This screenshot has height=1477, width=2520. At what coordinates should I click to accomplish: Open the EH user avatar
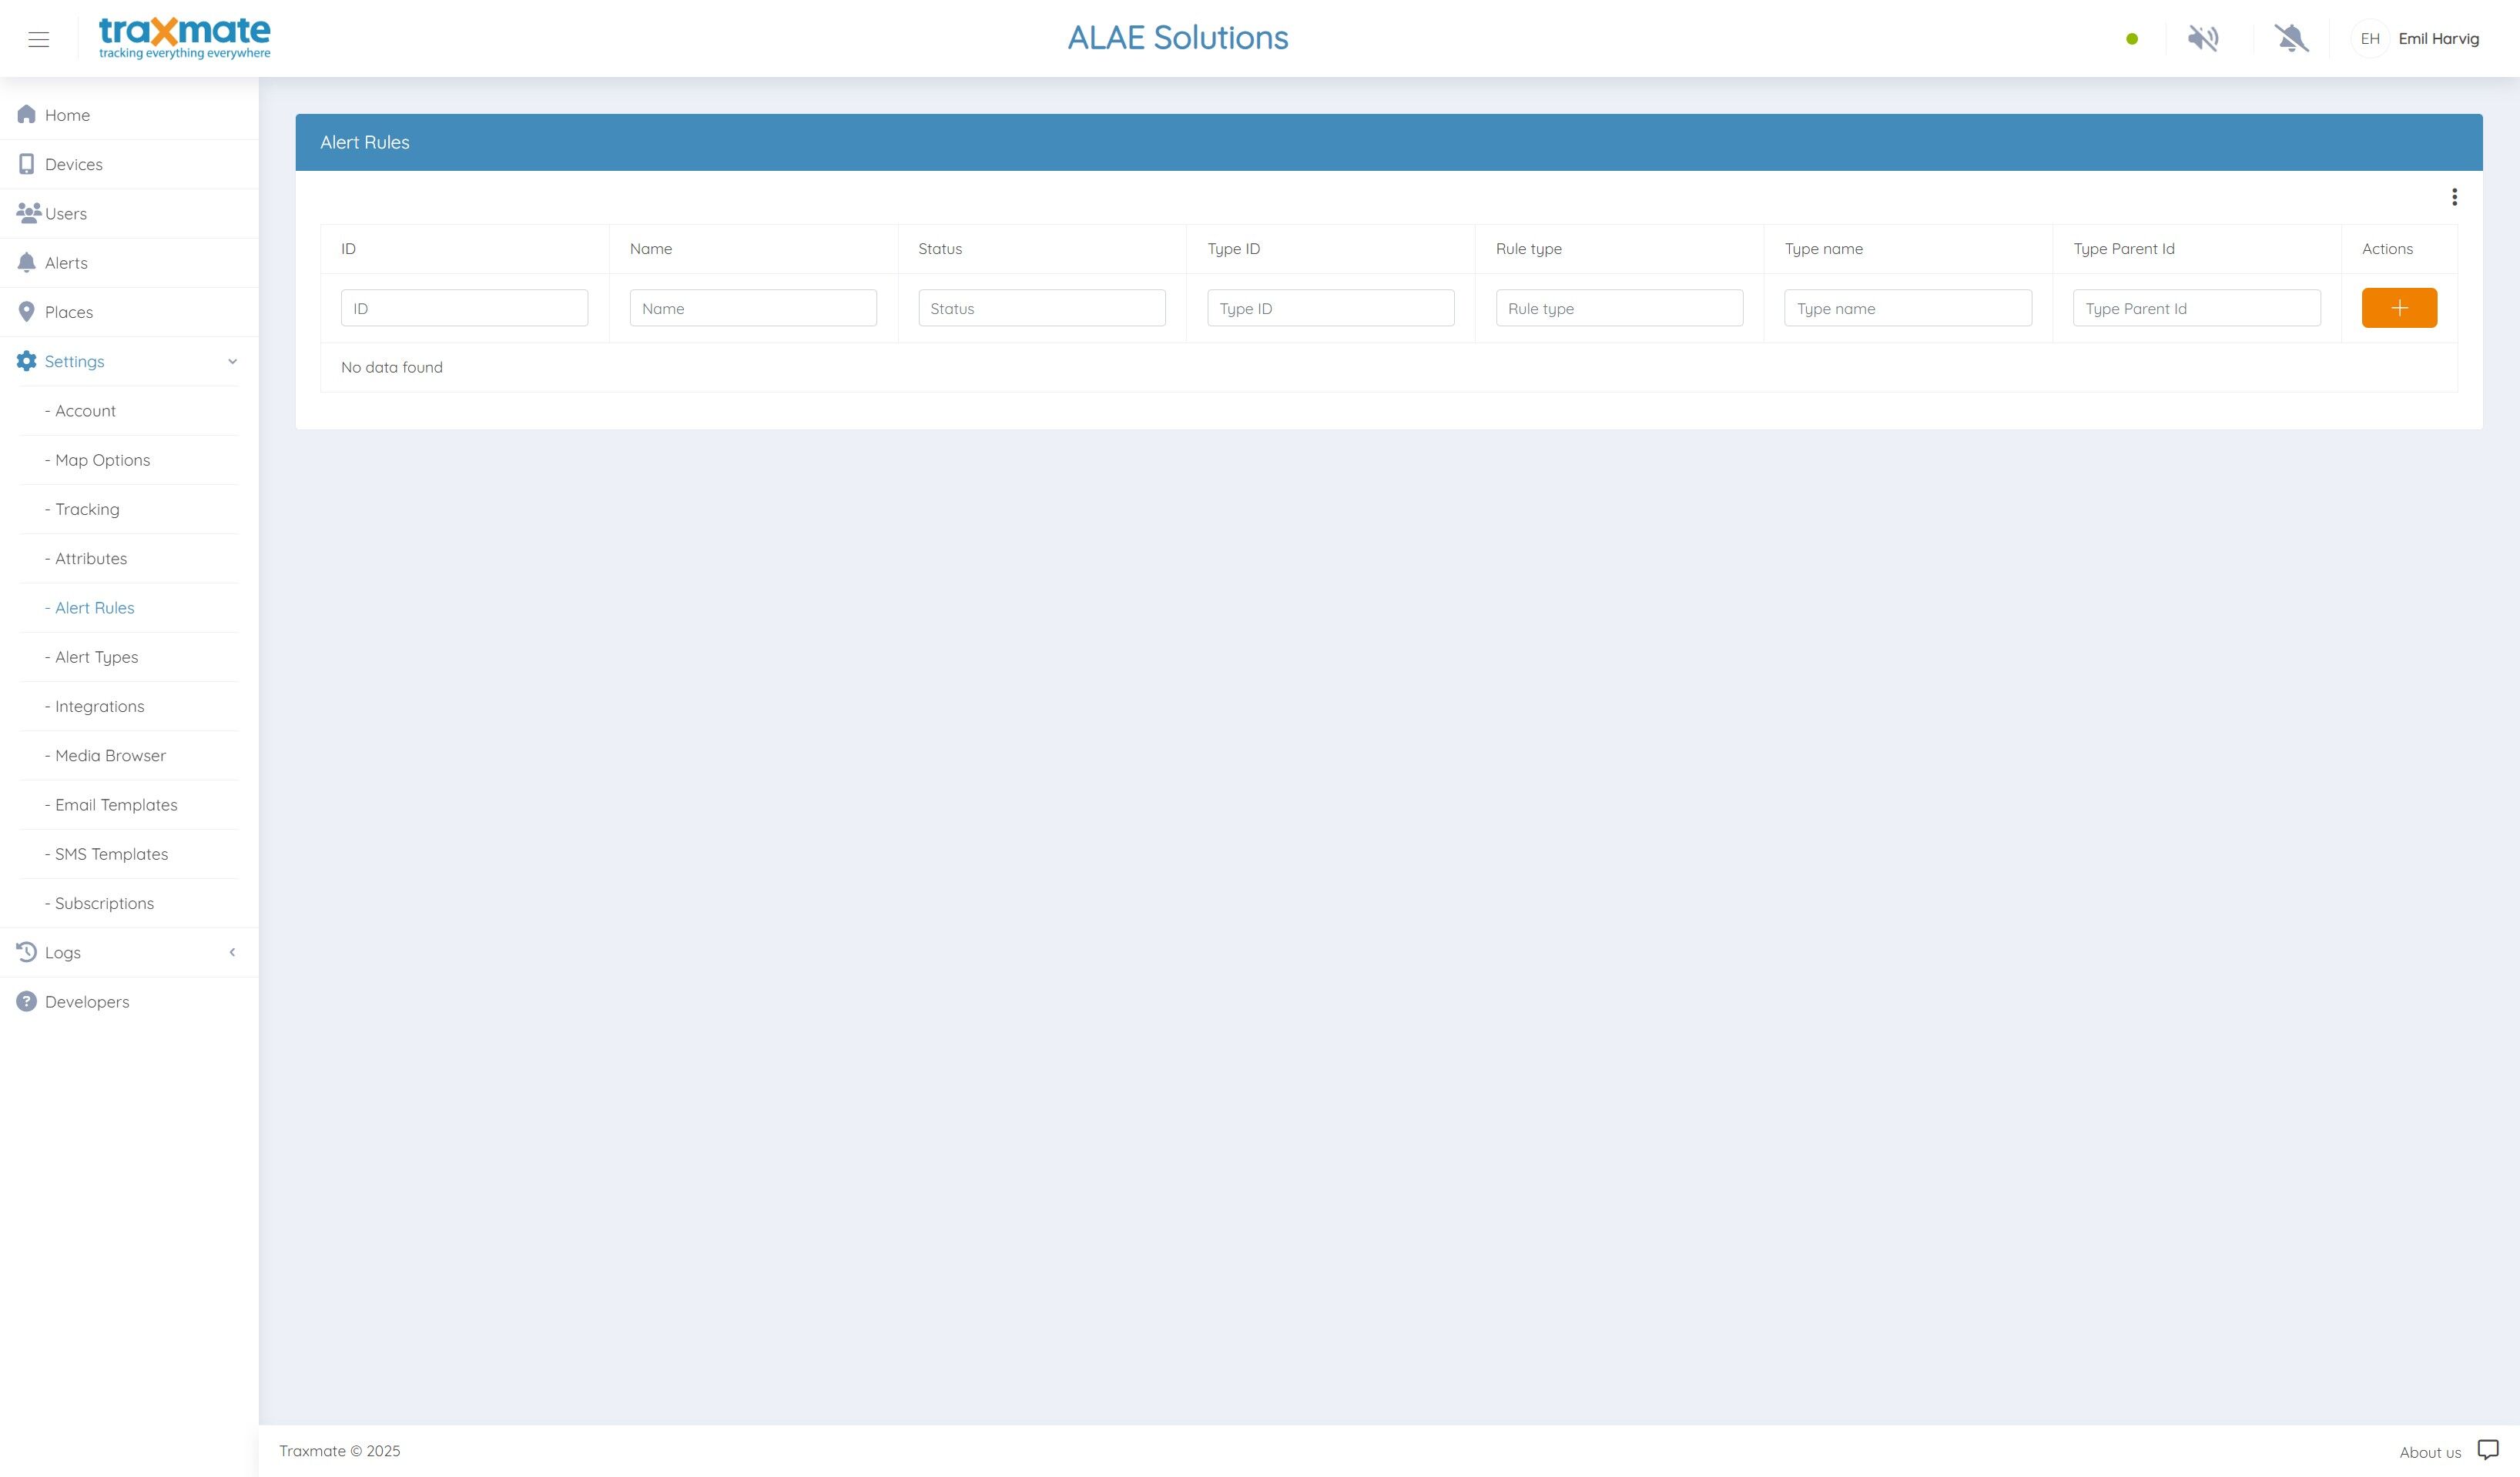pos(2369,39)
